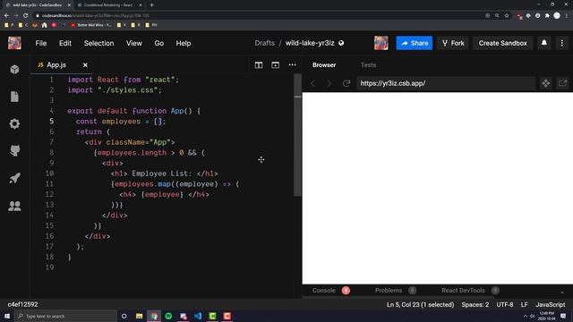573x322 pixels.
Task: Open a new Chrome tab
Action: (151, 5)
